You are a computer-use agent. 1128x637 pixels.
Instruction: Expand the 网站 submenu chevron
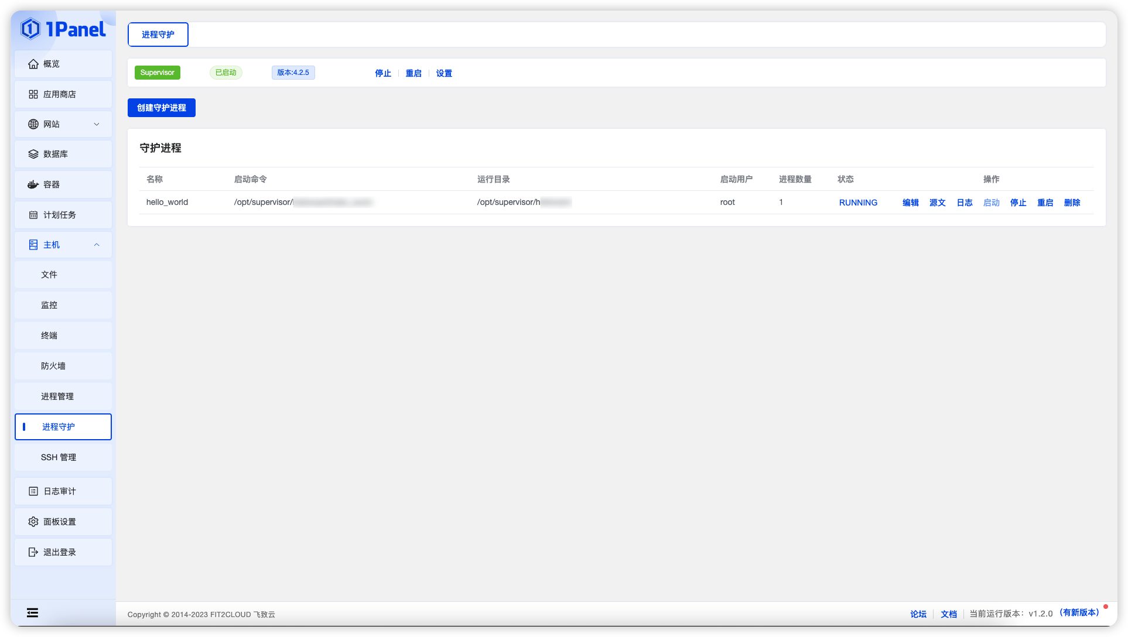[x=97, y=124]
